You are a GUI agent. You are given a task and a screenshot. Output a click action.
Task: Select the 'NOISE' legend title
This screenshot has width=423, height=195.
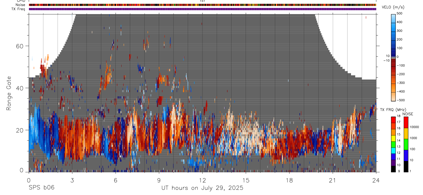(408, 114)
